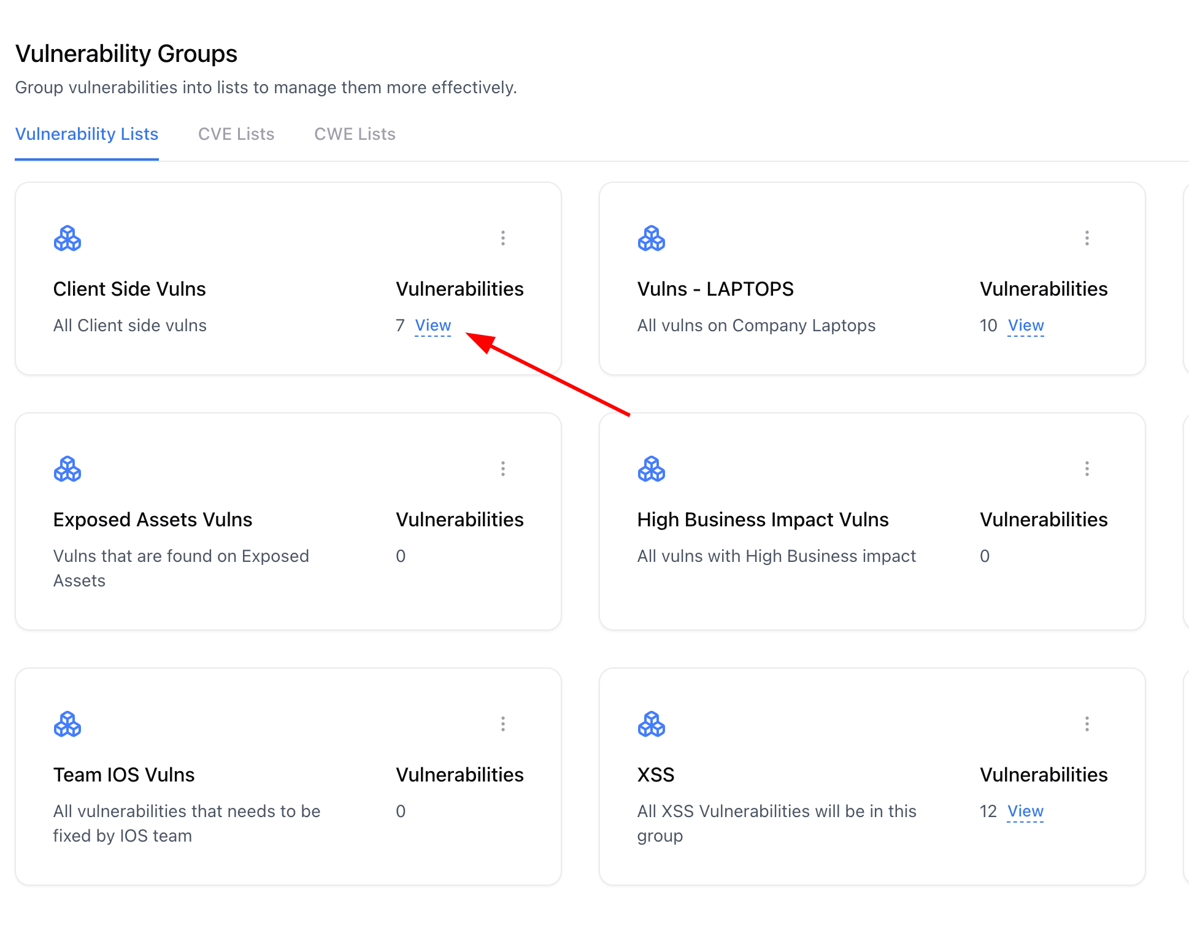Click the Client Side Vulns group cube icon
1189x941 pixels.
(67, 239)
